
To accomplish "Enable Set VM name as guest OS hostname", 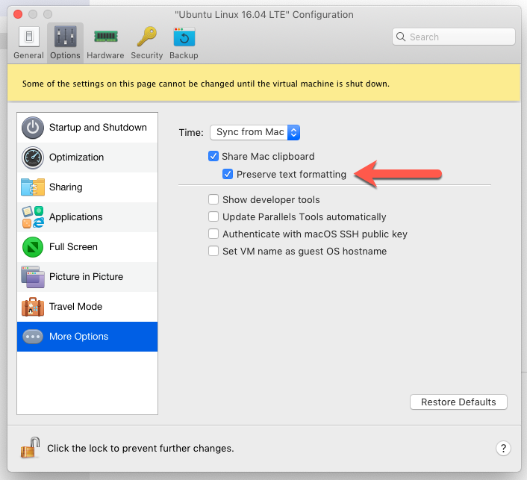I will pos(213,251).
